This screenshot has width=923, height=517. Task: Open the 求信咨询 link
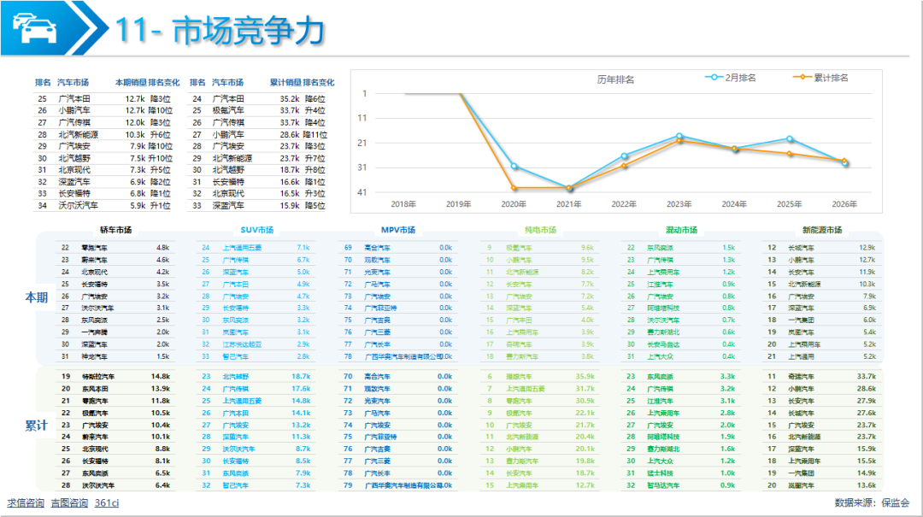click(26, 502)
